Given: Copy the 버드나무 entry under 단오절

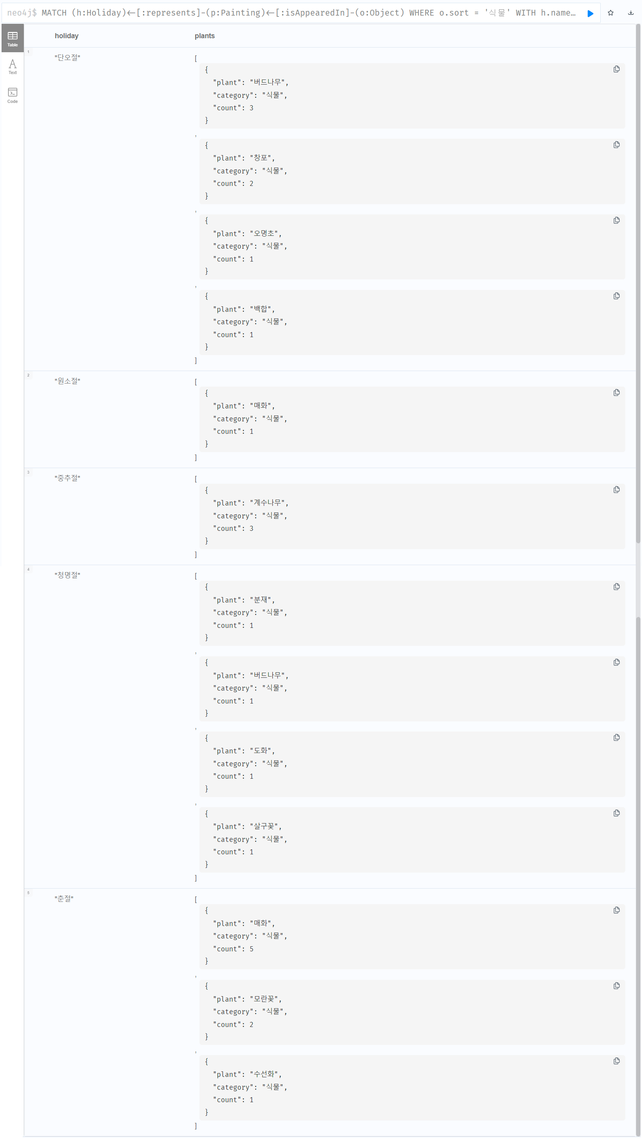Looking at the screenshot, I should click(616, 69).
